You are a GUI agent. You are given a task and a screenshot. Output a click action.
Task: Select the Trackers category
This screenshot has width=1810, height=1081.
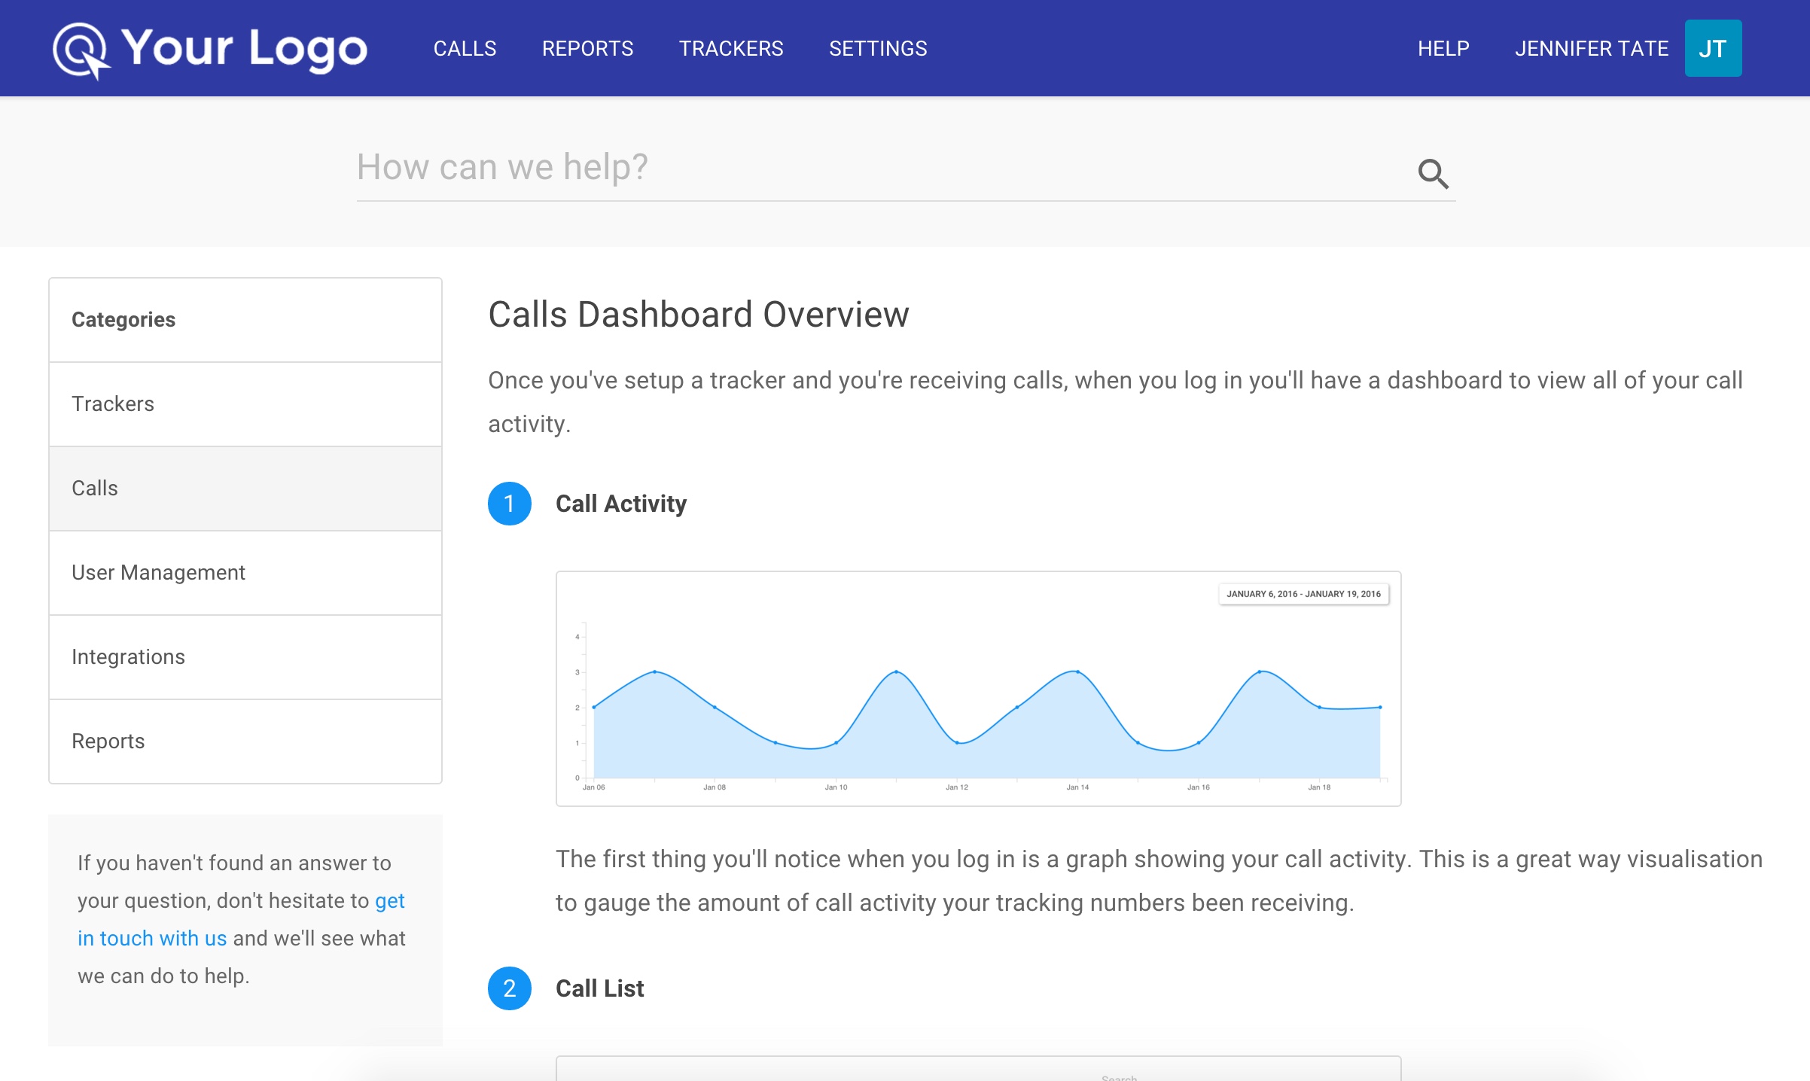(245, 404)
